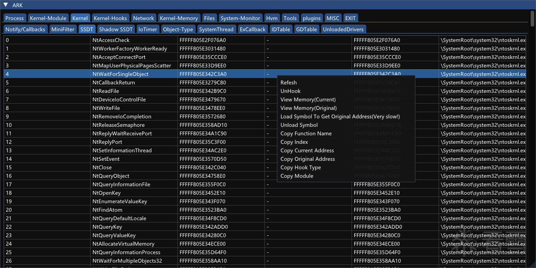
Task: Click the NtAllocateVirtualMemory entry
Action: (x=123, y=244)
